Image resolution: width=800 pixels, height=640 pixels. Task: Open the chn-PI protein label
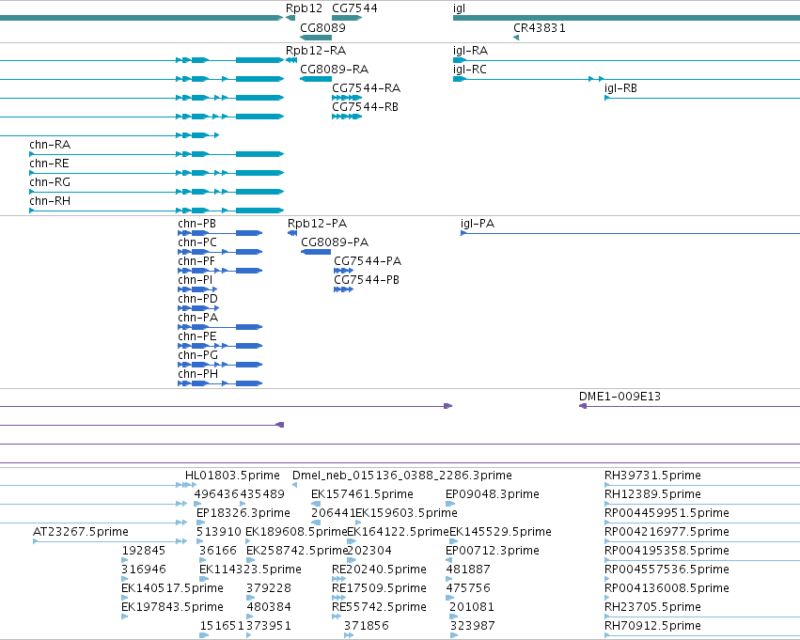(195, 280)
